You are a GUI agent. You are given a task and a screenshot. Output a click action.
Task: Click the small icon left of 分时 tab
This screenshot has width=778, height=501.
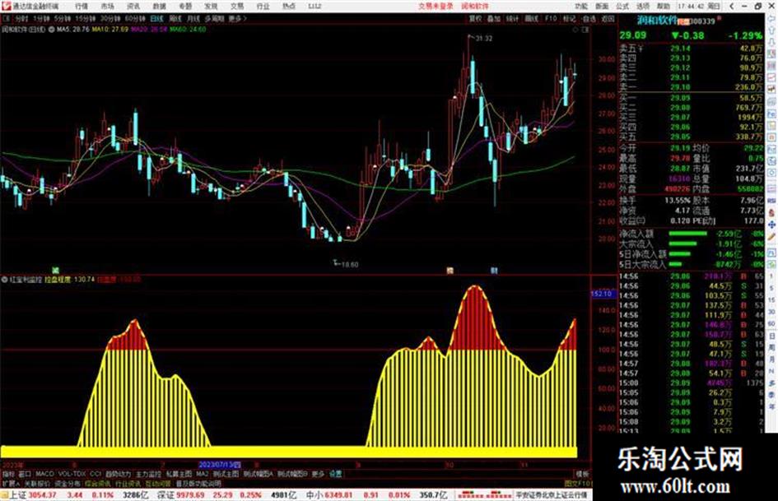pos(7,18)
